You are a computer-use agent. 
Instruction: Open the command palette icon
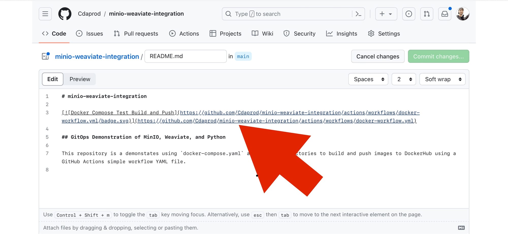(358, 14)
